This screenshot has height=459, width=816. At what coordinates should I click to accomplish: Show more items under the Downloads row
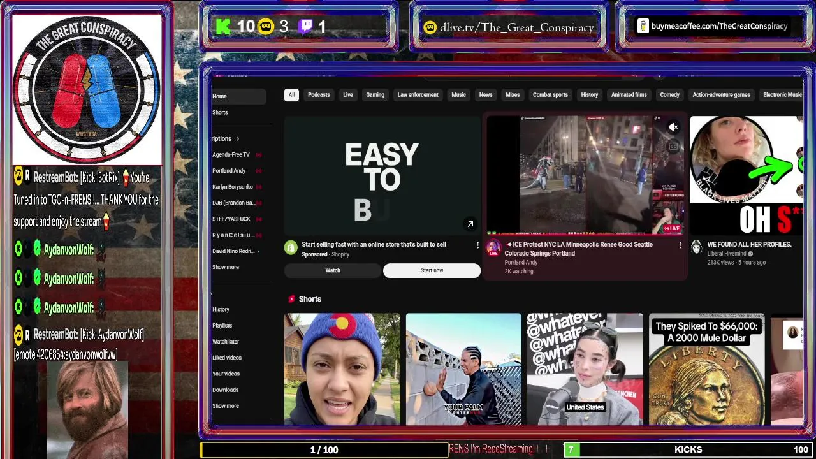[x=226, y=405]
